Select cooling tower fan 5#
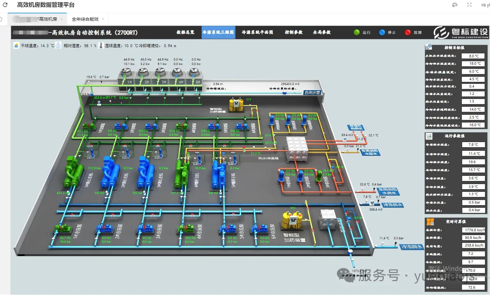Viewport: 490px width, 295px height. click(x=194, y=73)
